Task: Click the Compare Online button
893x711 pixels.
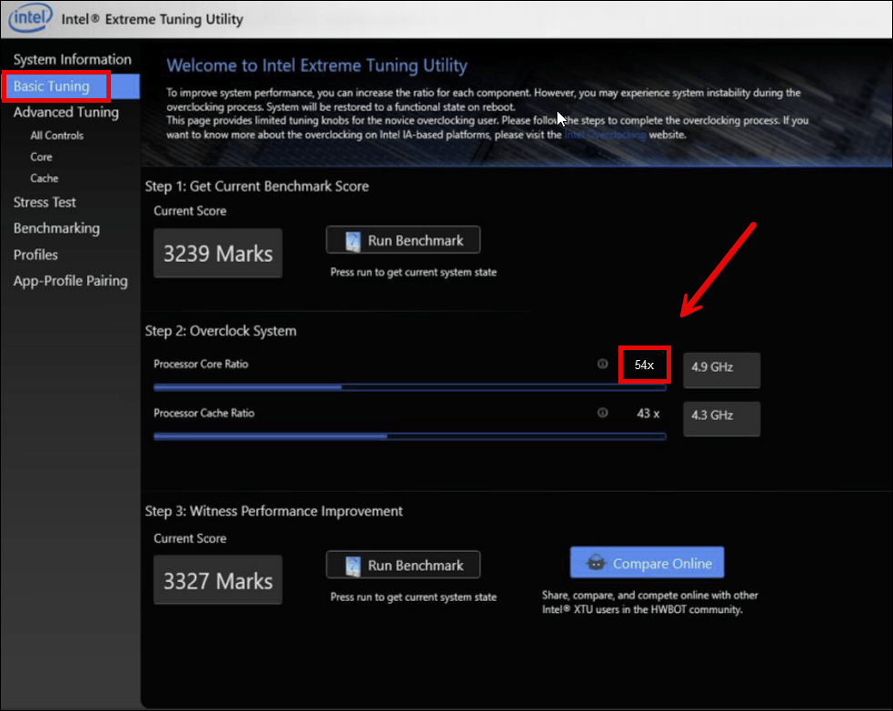Action: [x=647, y=563]
